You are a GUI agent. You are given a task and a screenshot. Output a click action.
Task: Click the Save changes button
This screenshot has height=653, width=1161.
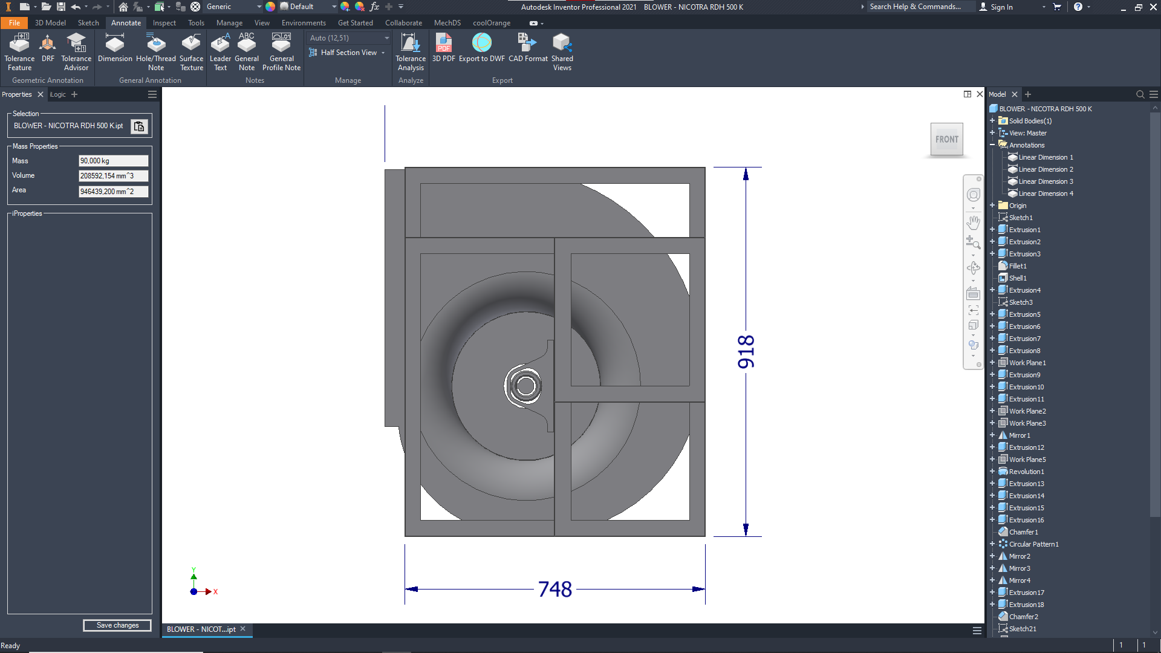coord(117,625)
